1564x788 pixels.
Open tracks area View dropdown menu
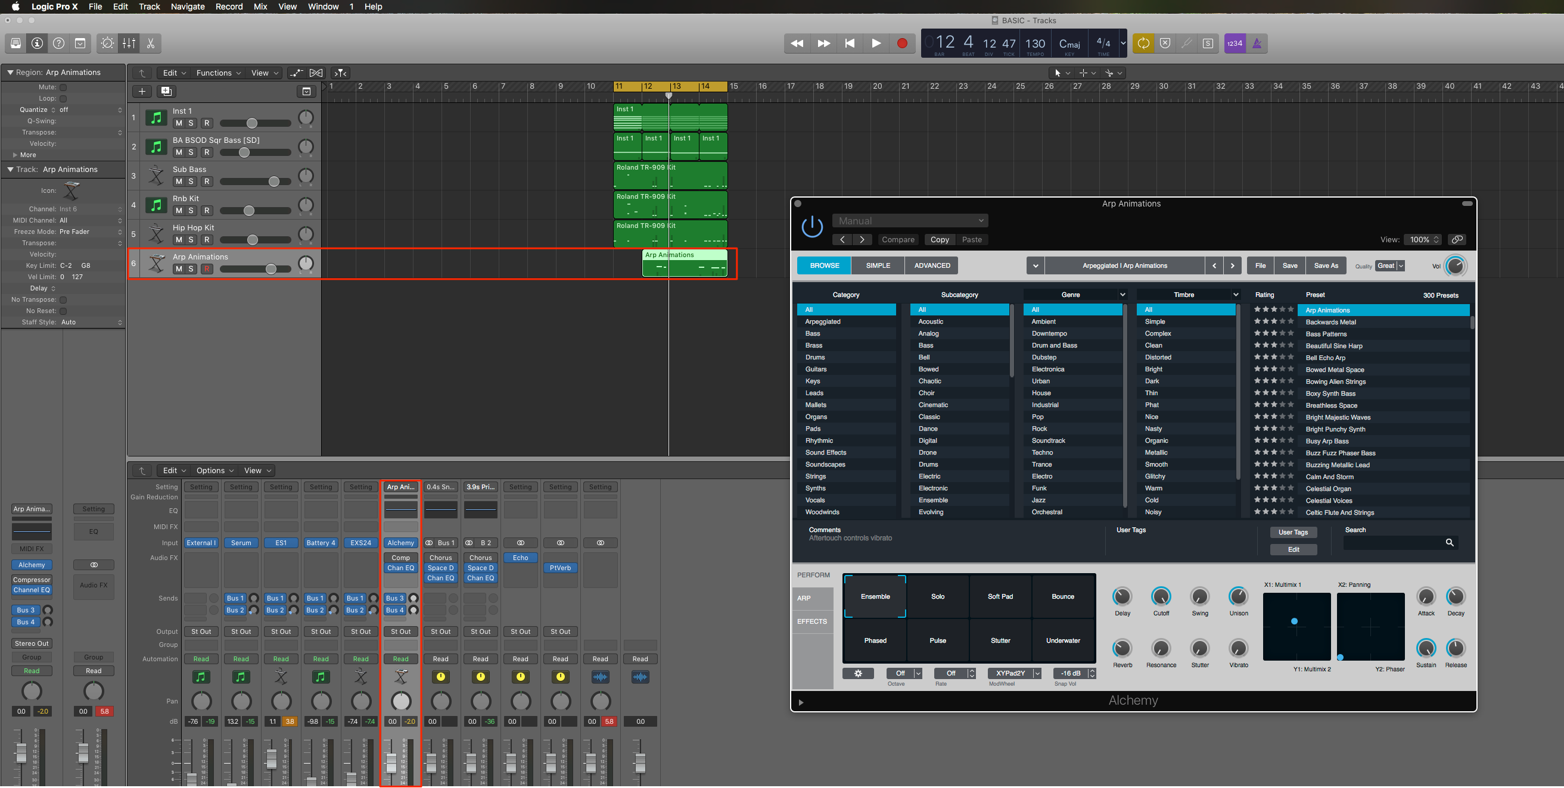[264, 73]
